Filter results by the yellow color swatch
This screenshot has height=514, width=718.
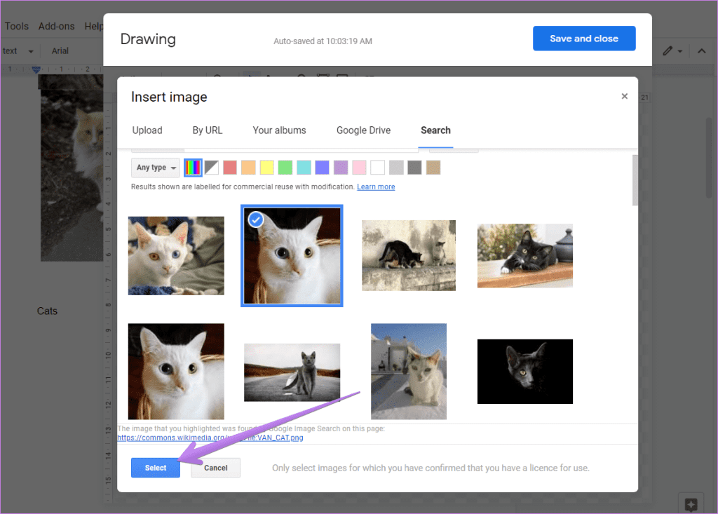click(x=266, y=168)
